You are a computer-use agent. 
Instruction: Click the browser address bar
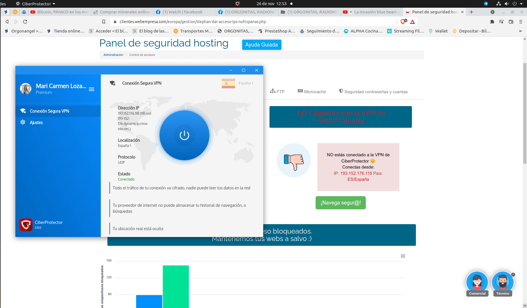tap(254, 22)
